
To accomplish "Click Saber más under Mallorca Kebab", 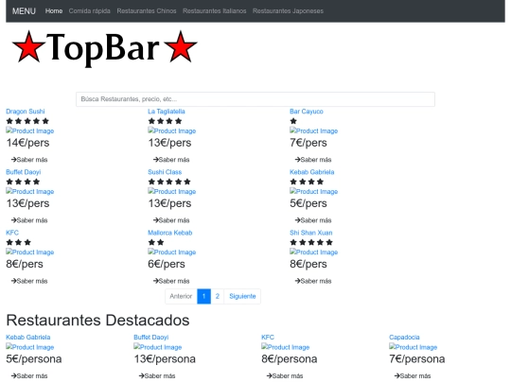I will (x=171, y=281).
